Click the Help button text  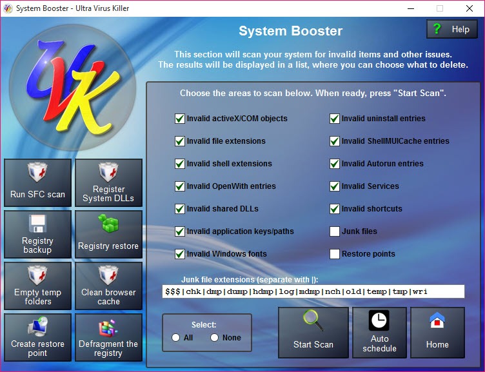[x=460, y=29]
